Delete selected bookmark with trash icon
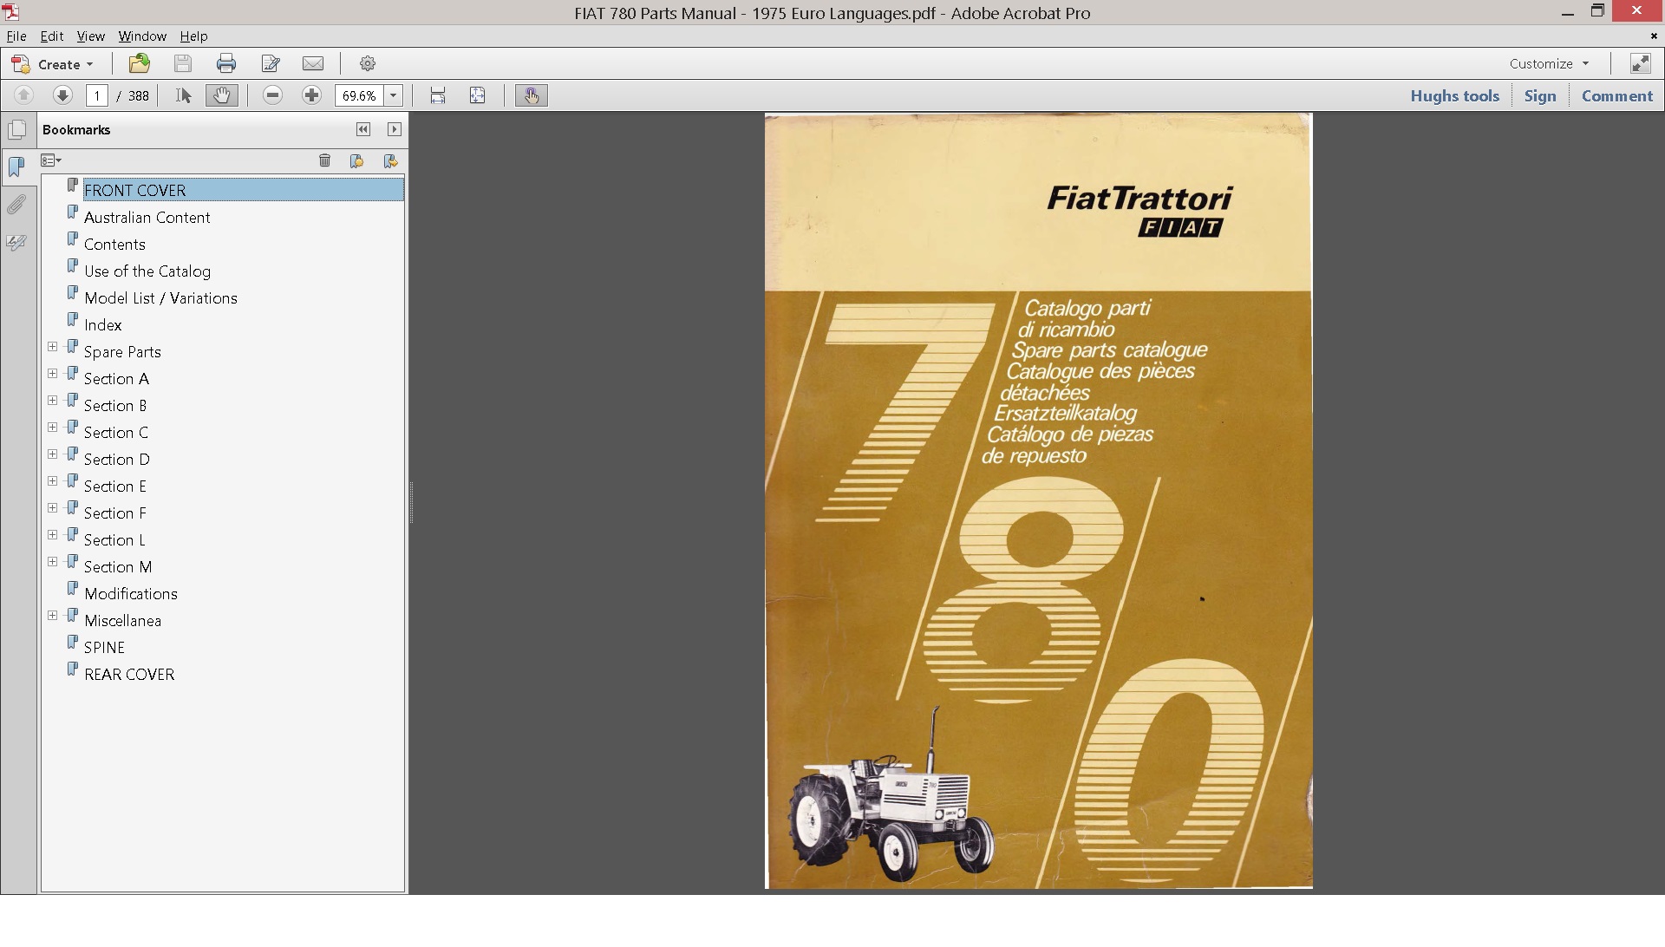 pyautogui.click(x=324, y=160)
